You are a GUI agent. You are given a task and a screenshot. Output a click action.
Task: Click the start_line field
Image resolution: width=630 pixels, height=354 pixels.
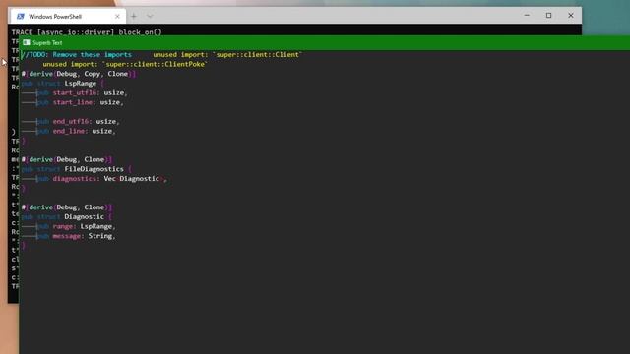click(73, 102)
